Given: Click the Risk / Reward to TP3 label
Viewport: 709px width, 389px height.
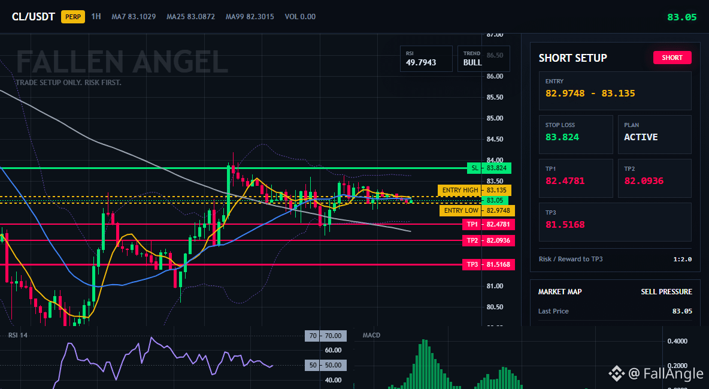Looking at the screenshot, I should point(570,259).
